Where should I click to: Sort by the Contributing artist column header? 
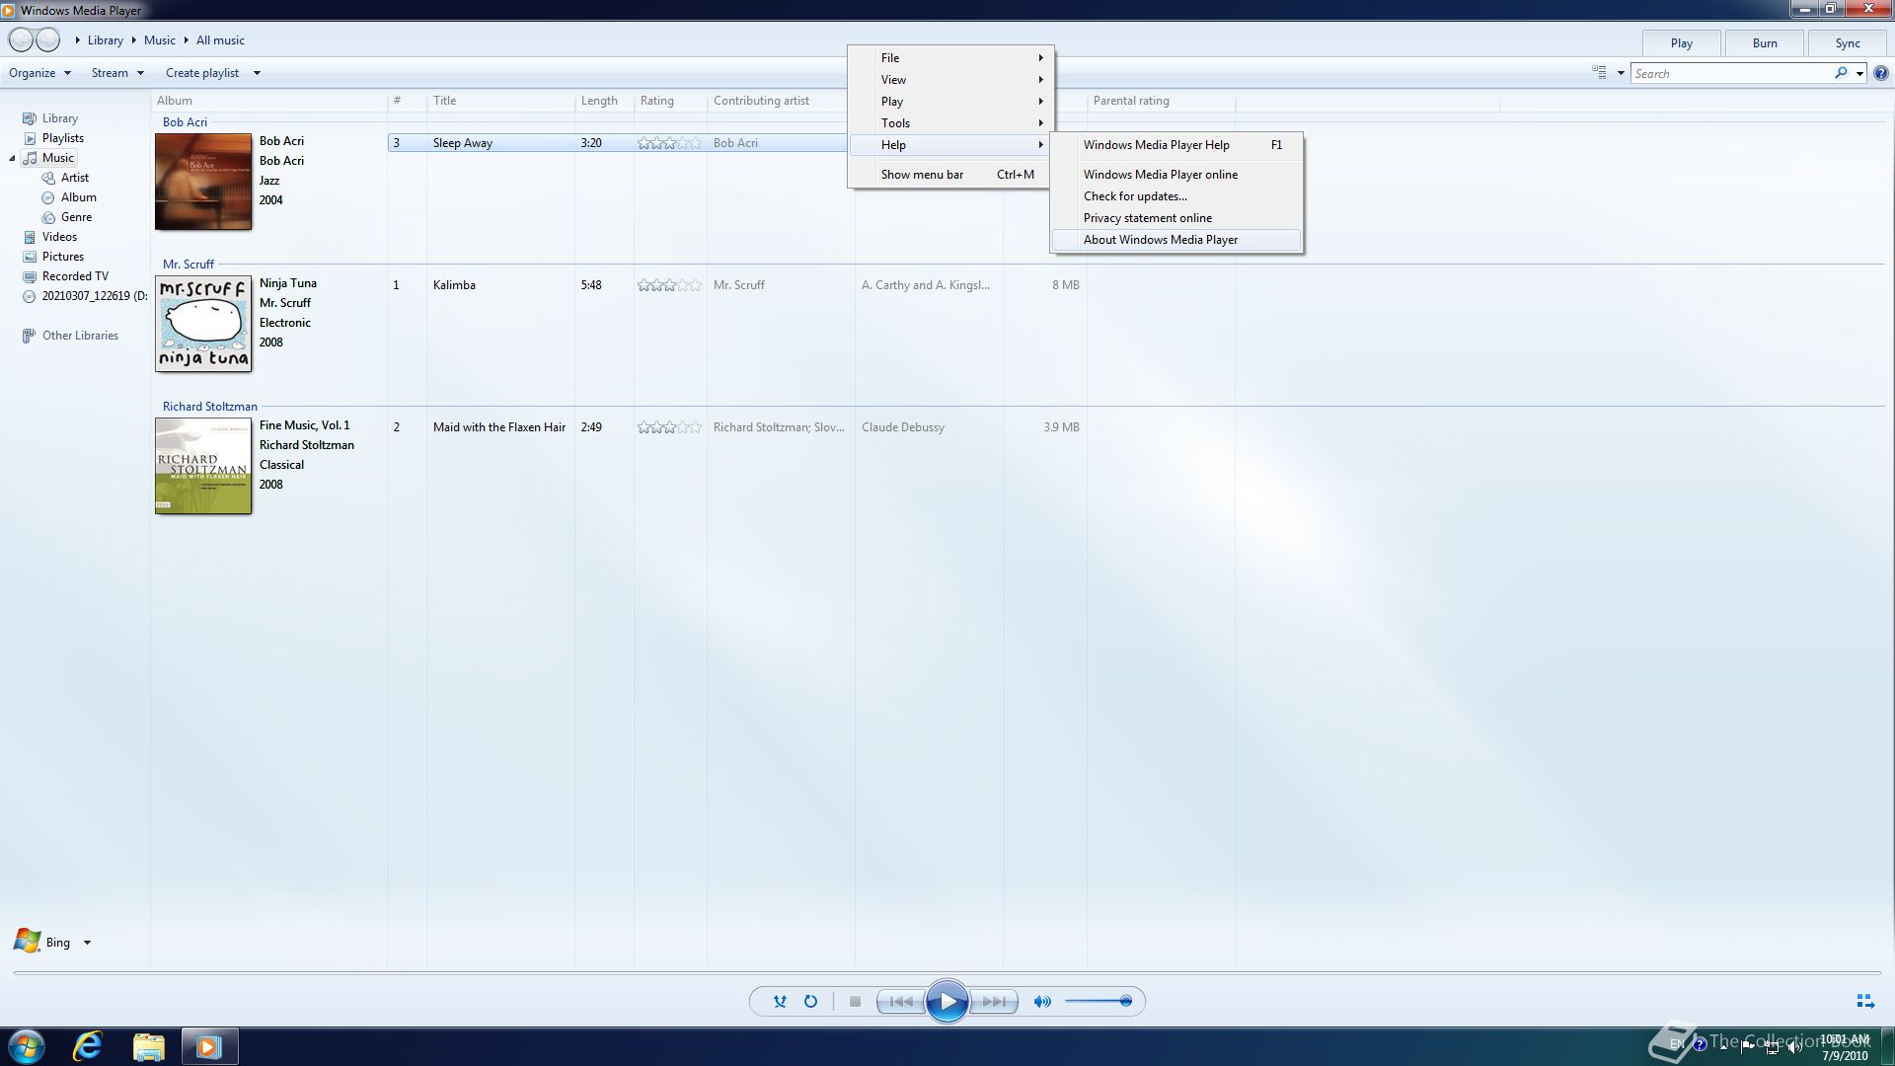coord(780,101)
